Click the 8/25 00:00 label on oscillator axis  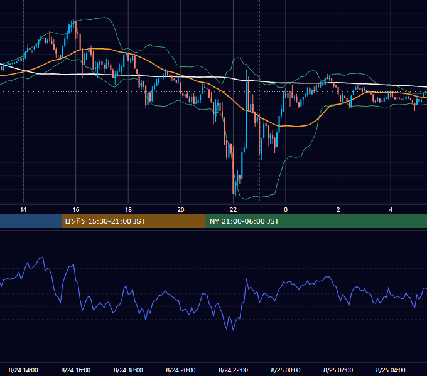tap(286, 370)
